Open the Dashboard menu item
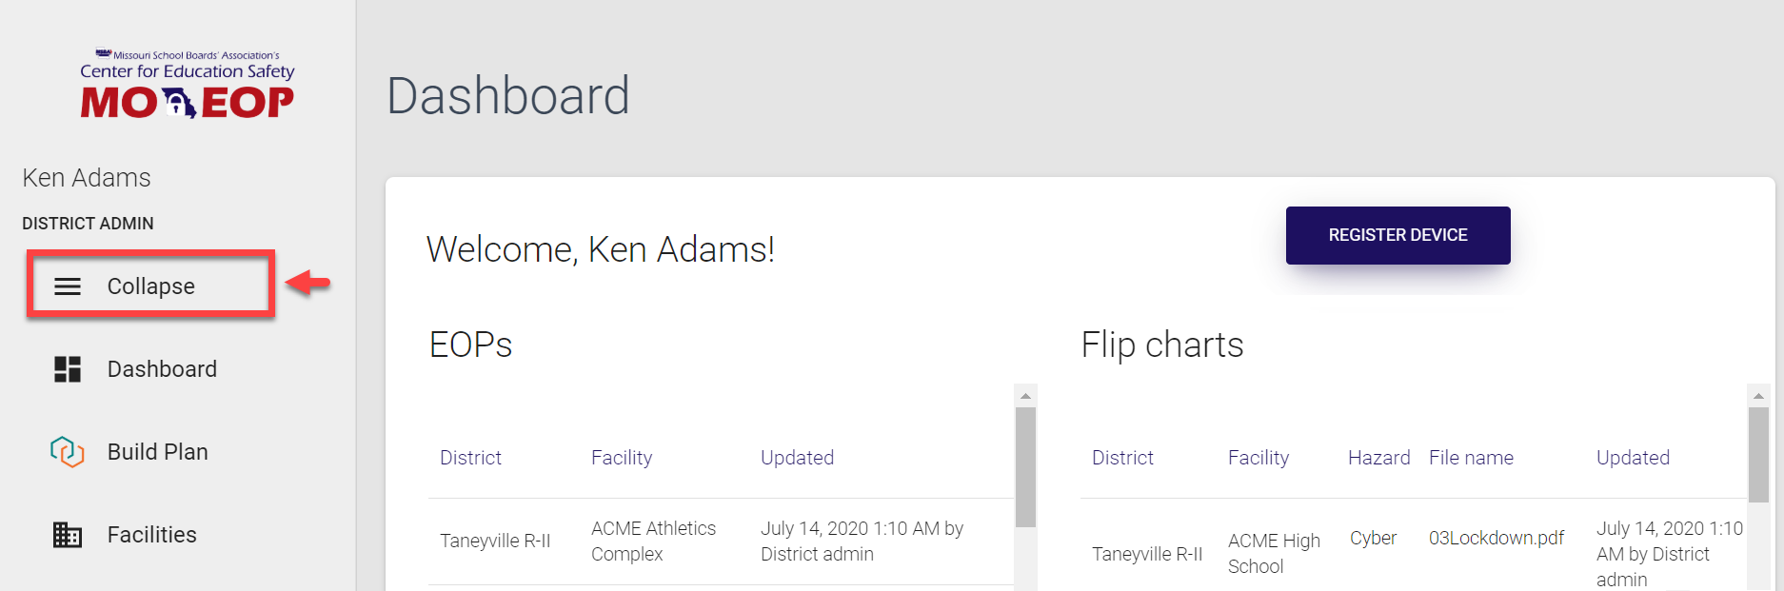The height and width of the screenshot is (591, 1784). pyautogui.click(x=162, y=369)
